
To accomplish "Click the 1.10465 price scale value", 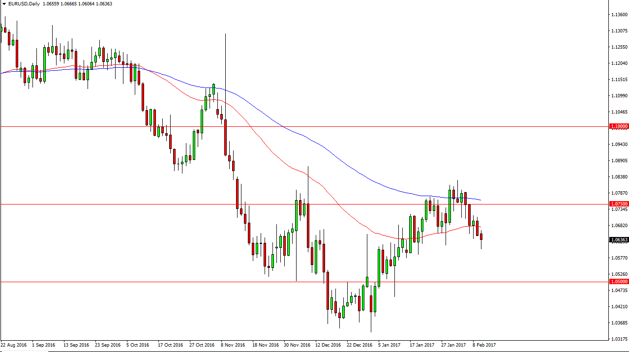I will (x=619, y=112).
